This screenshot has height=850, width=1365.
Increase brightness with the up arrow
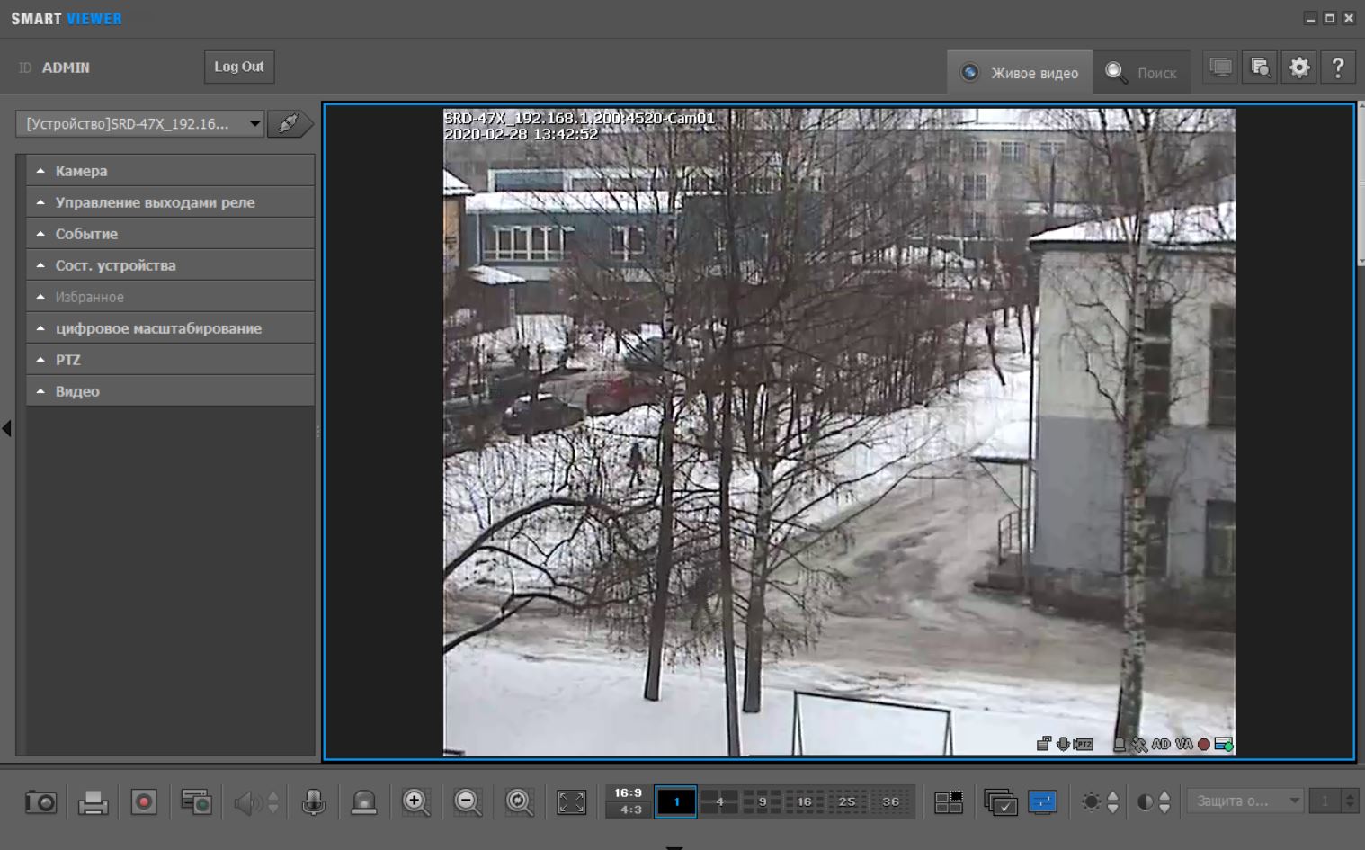[x=1113, y=795]
